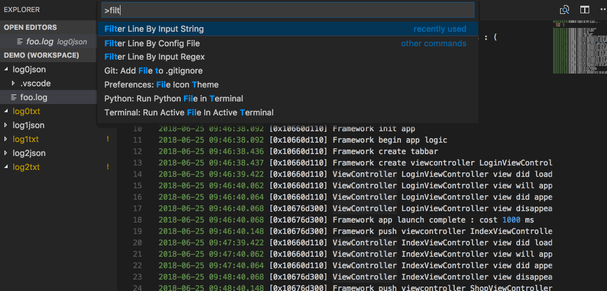Image resolution: width=607 pixels, height=291 pixels.
Task: Click the [0x10676d300] address on line 17
Action: coord(299,209)
